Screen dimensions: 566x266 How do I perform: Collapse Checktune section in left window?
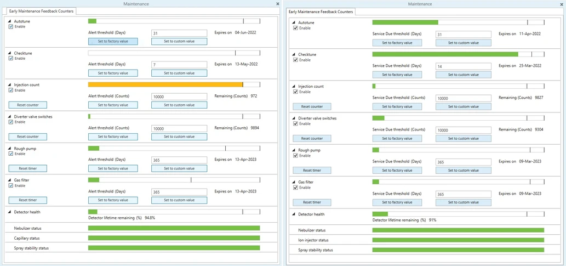pos(9,53)
